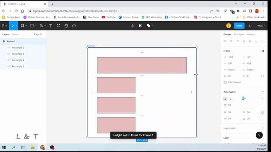The width and height of the screenshot is (271, 152).
Task: Present the prototype with play icon
Action: click(250, 26)
